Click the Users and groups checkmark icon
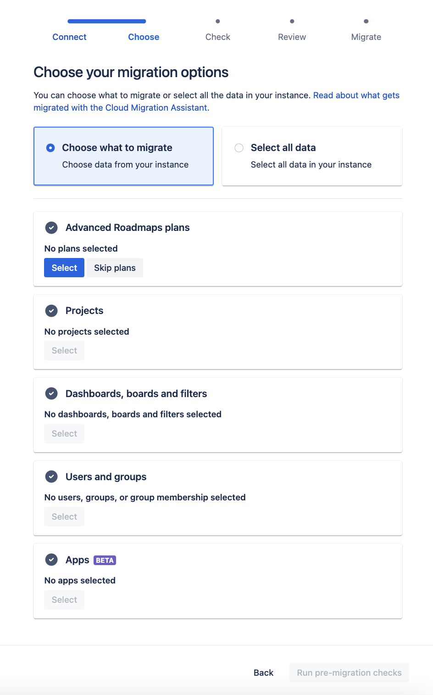Viewport: 433px width, 695px height. coord(51,477)
